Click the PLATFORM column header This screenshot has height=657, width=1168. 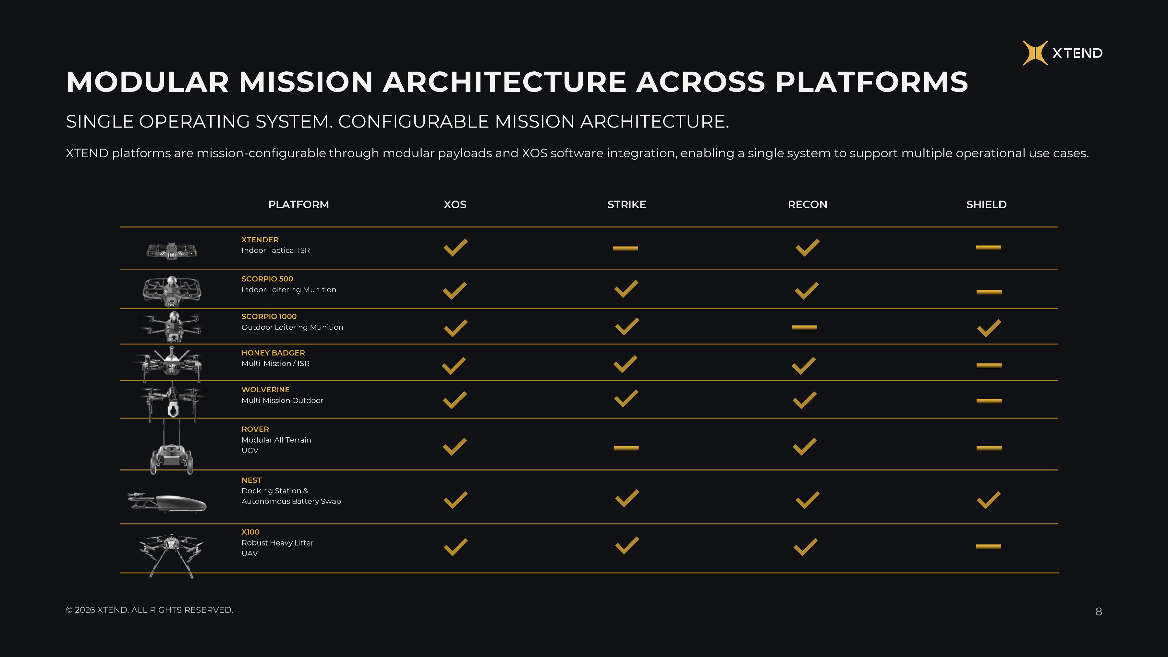tap(299, 204)
